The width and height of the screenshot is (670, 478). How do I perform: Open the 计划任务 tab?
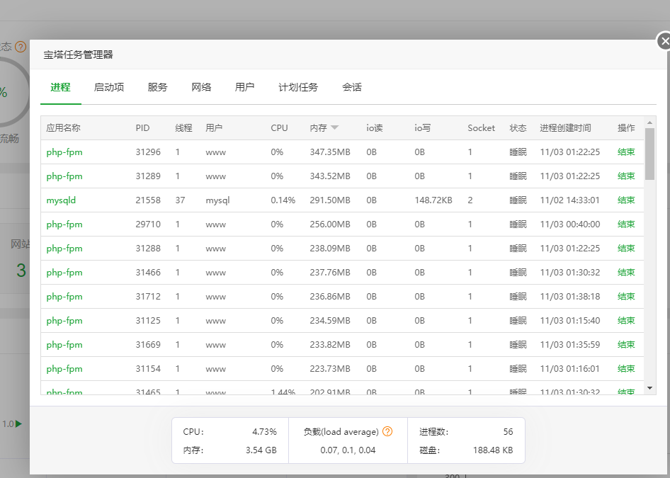[298, 87]
